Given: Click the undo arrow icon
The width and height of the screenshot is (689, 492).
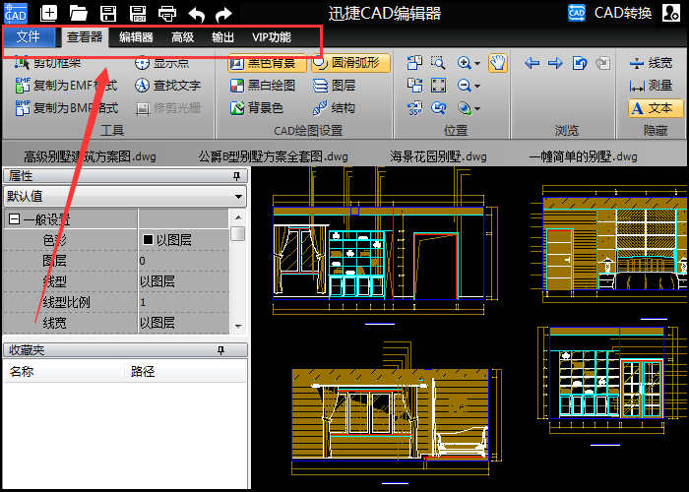Looking at the screenshot, I should (197, 13).
